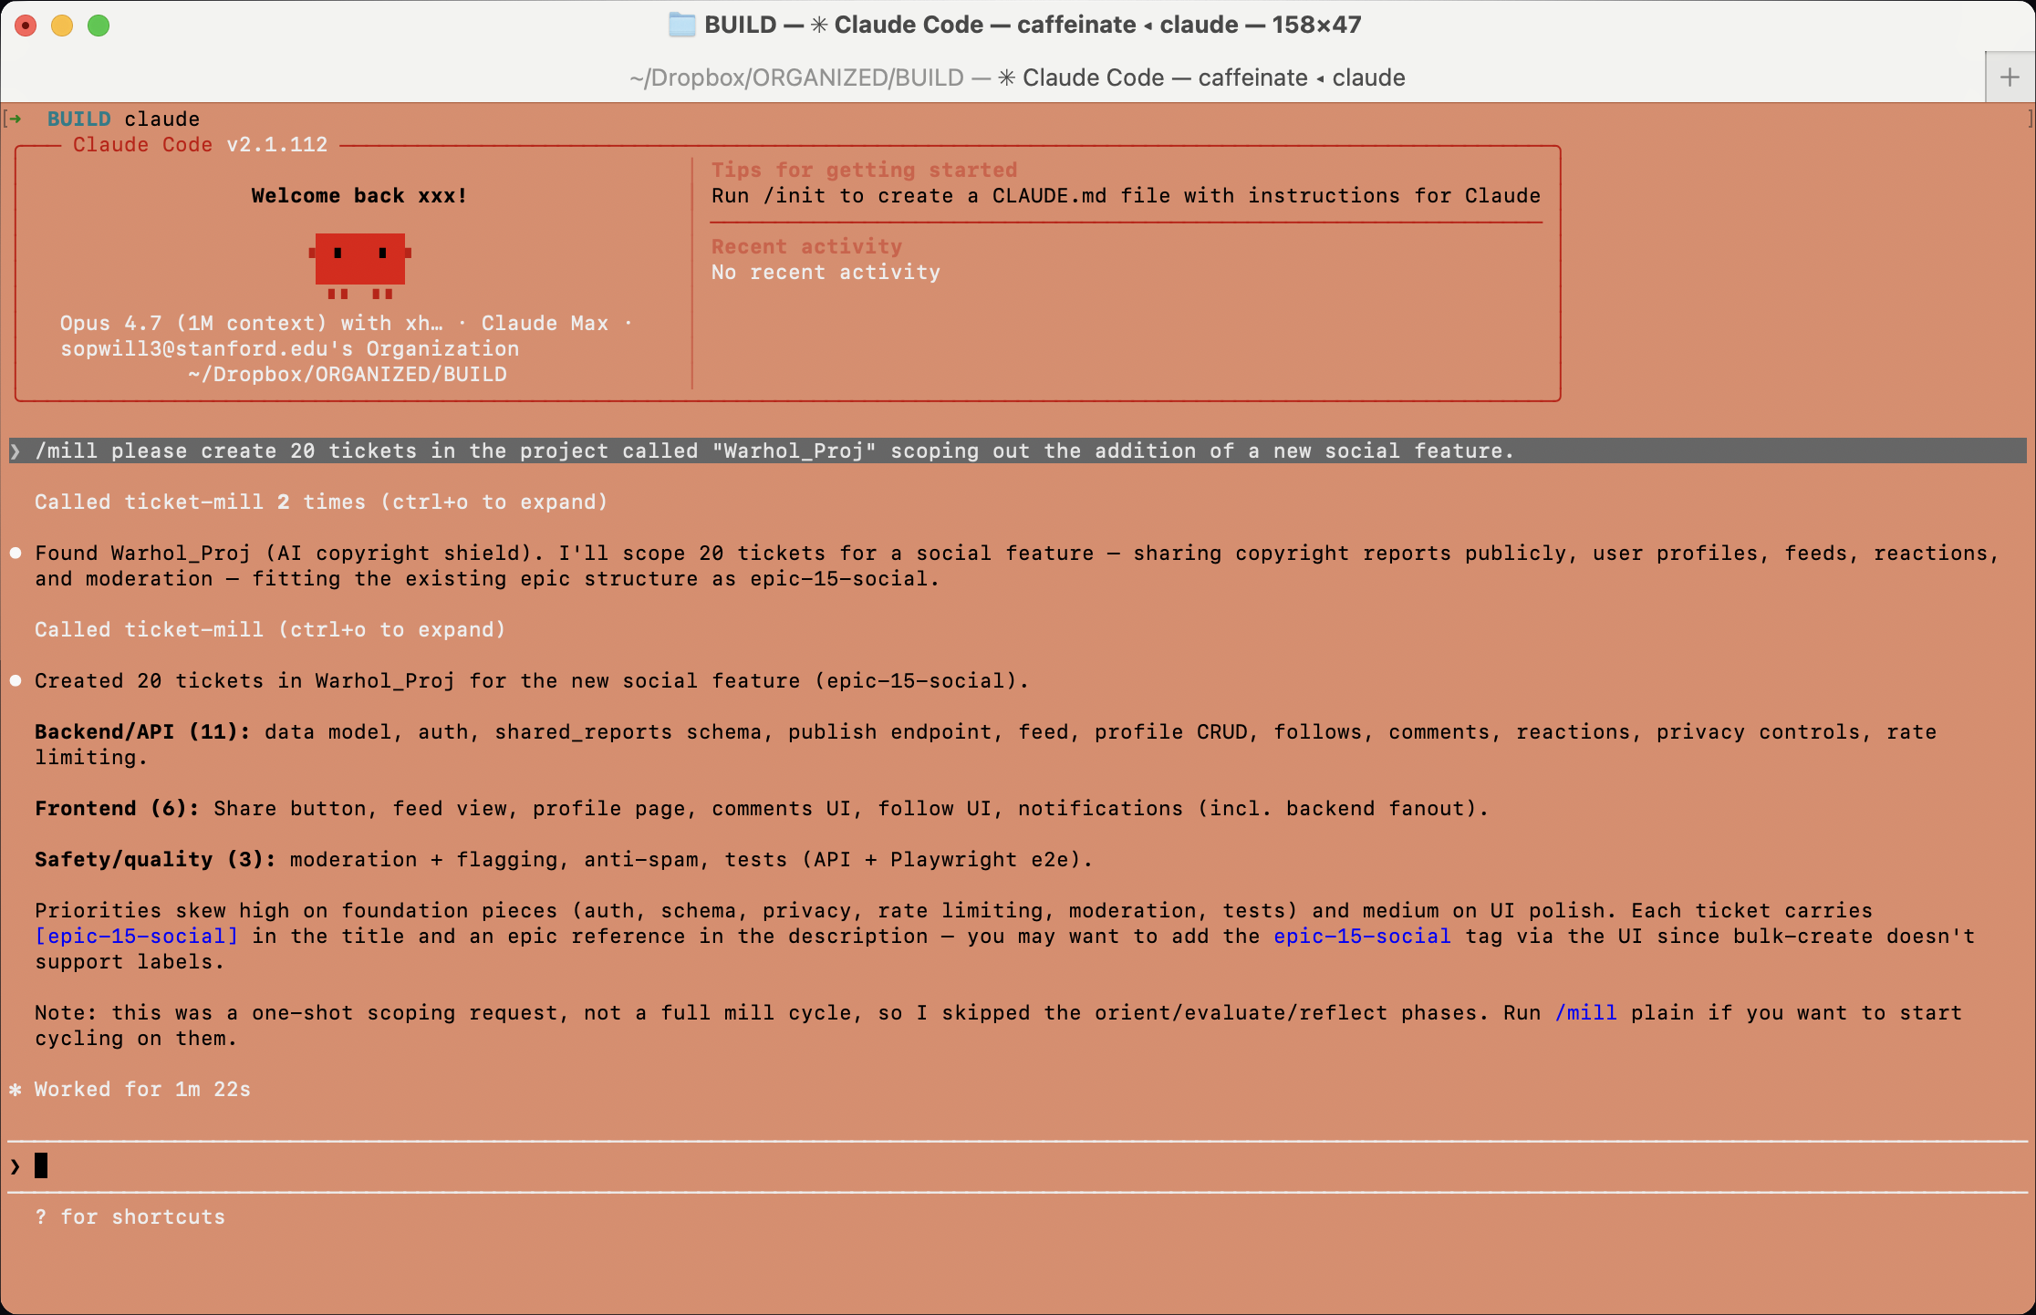
Task: Click 'No recent activity' text
Action: click(x=826, y=273)
